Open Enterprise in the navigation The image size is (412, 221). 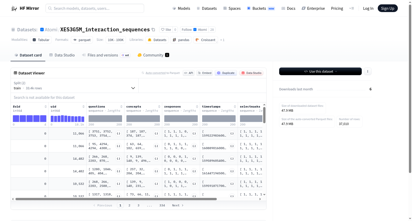click(313, 8)
